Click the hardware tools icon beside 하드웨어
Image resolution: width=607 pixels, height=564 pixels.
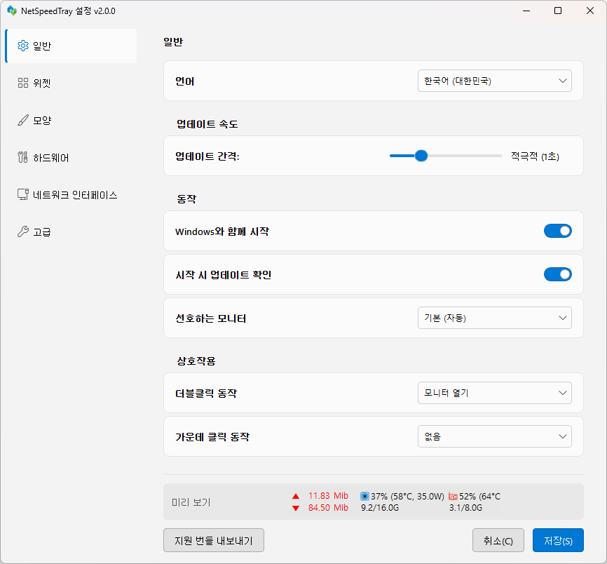(23, 157)
